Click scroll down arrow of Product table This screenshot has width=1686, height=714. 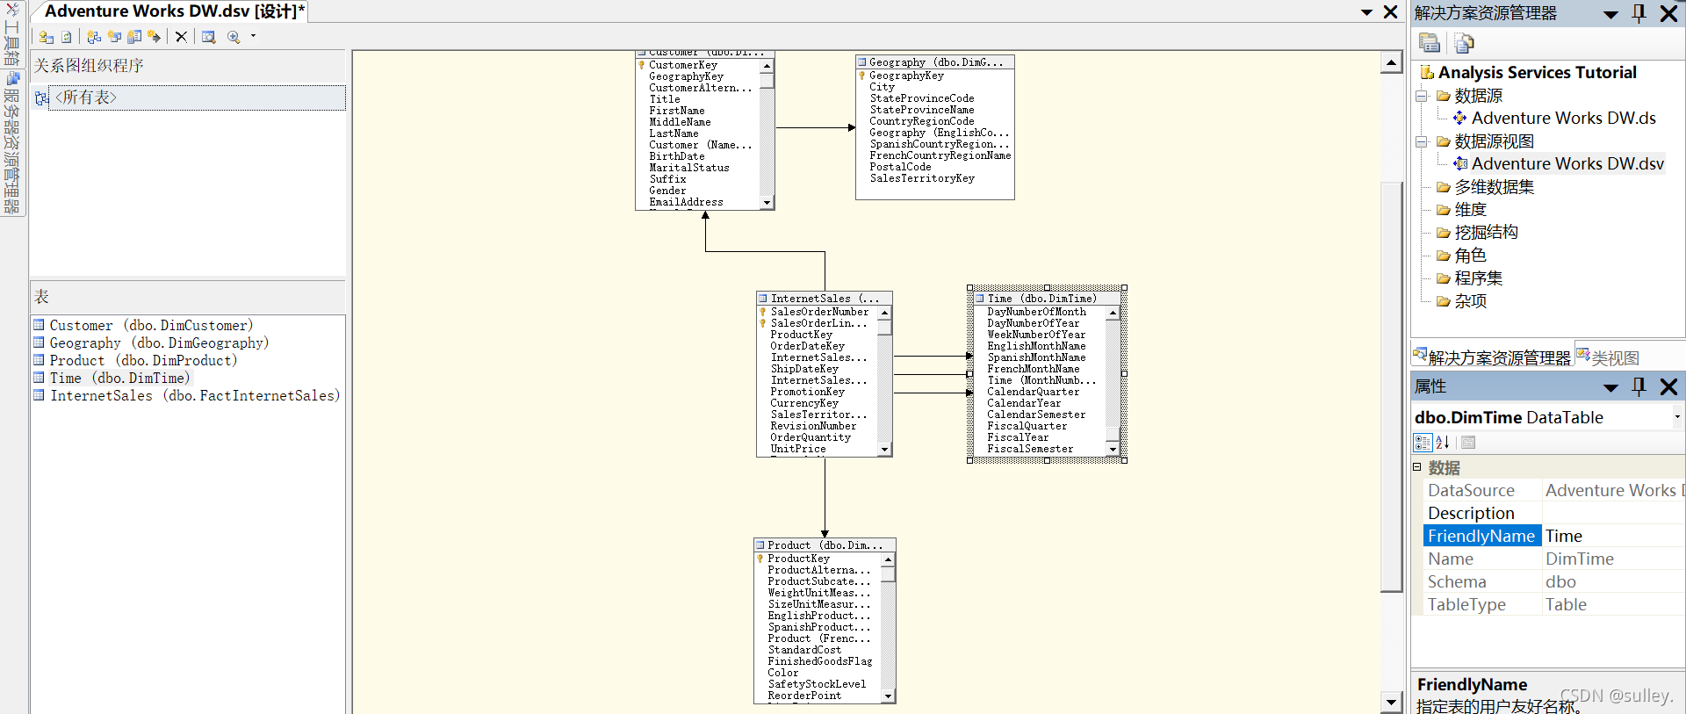pos(888,696)
